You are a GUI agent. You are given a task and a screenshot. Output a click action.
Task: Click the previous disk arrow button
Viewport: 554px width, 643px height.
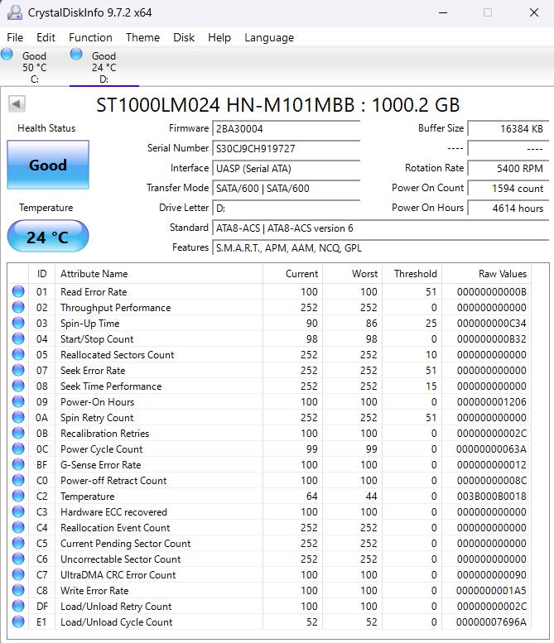tap(17, 103)
